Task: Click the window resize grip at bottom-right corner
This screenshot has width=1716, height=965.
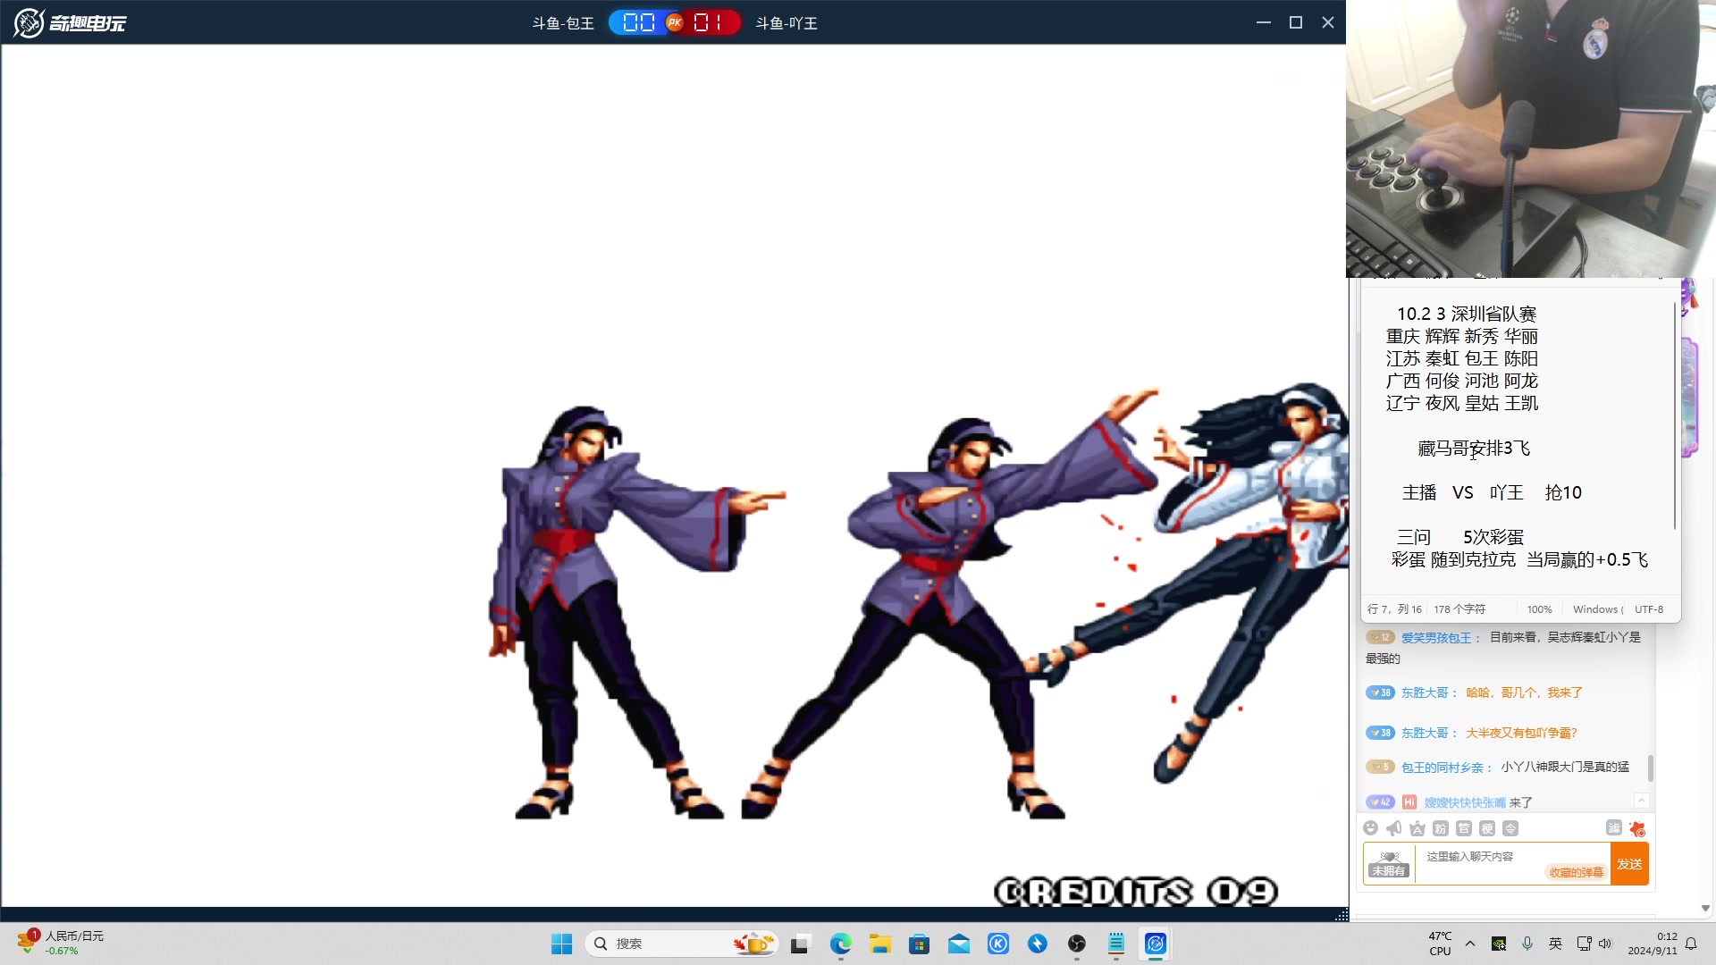Action: click(x=1342, y=915)
